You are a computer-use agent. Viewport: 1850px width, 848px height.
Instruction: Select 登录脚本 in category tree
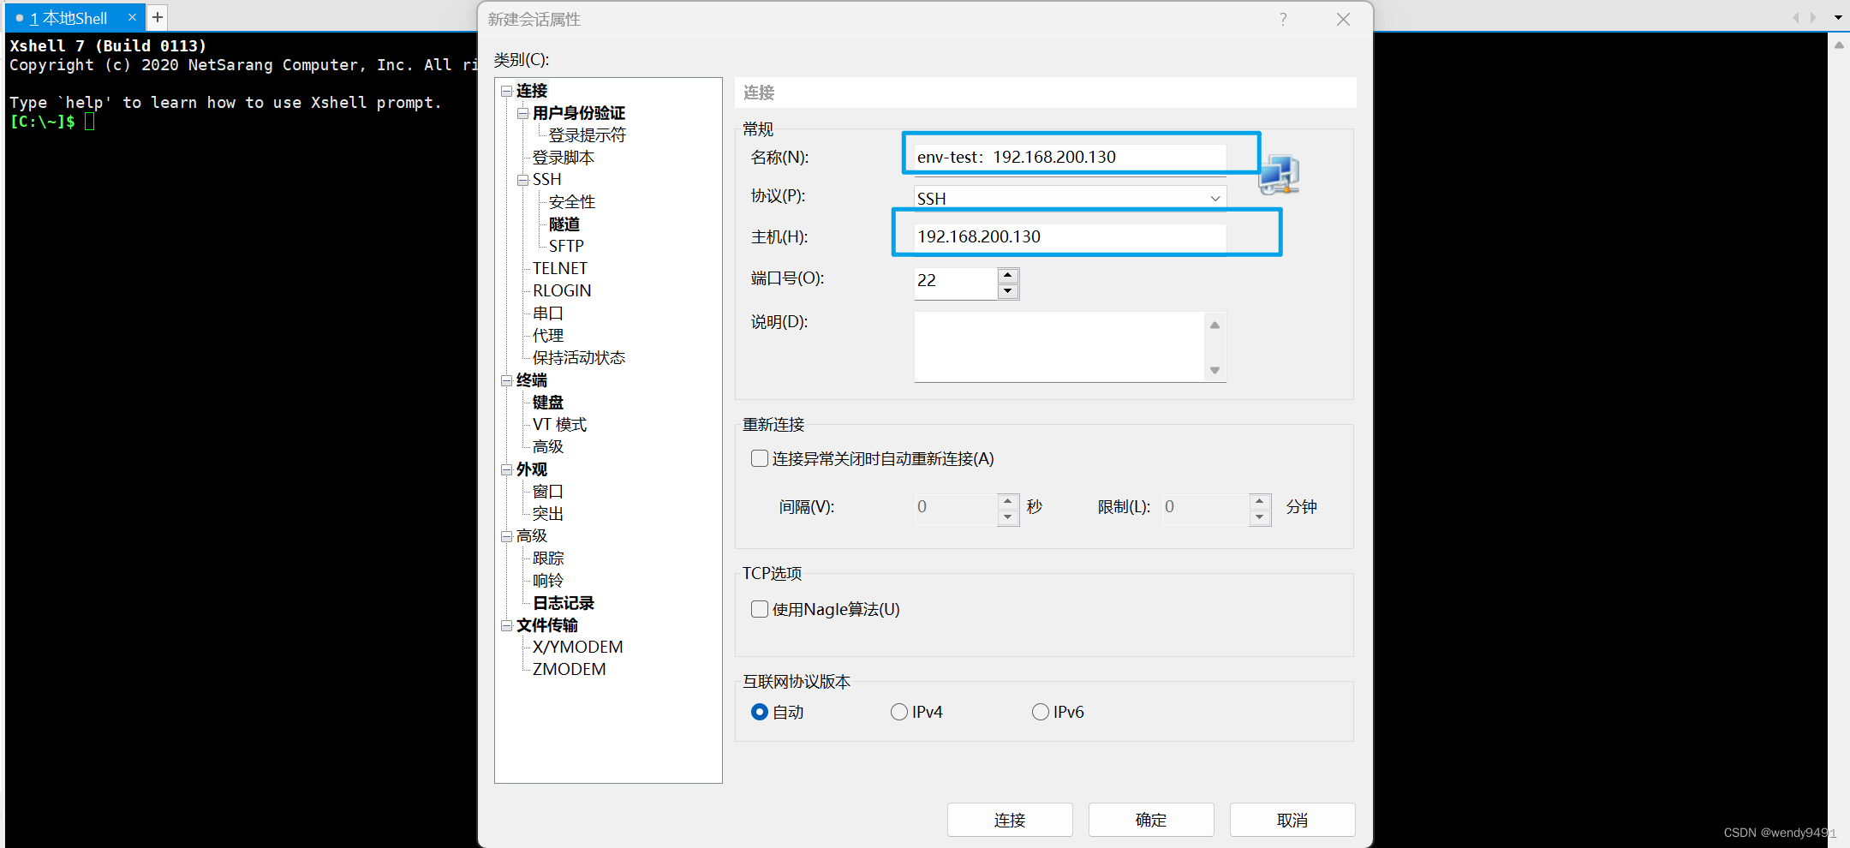point(564,158)
